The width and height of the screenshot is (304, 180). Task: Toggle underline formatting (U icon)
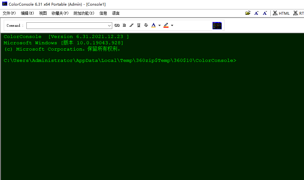[139, 25]
